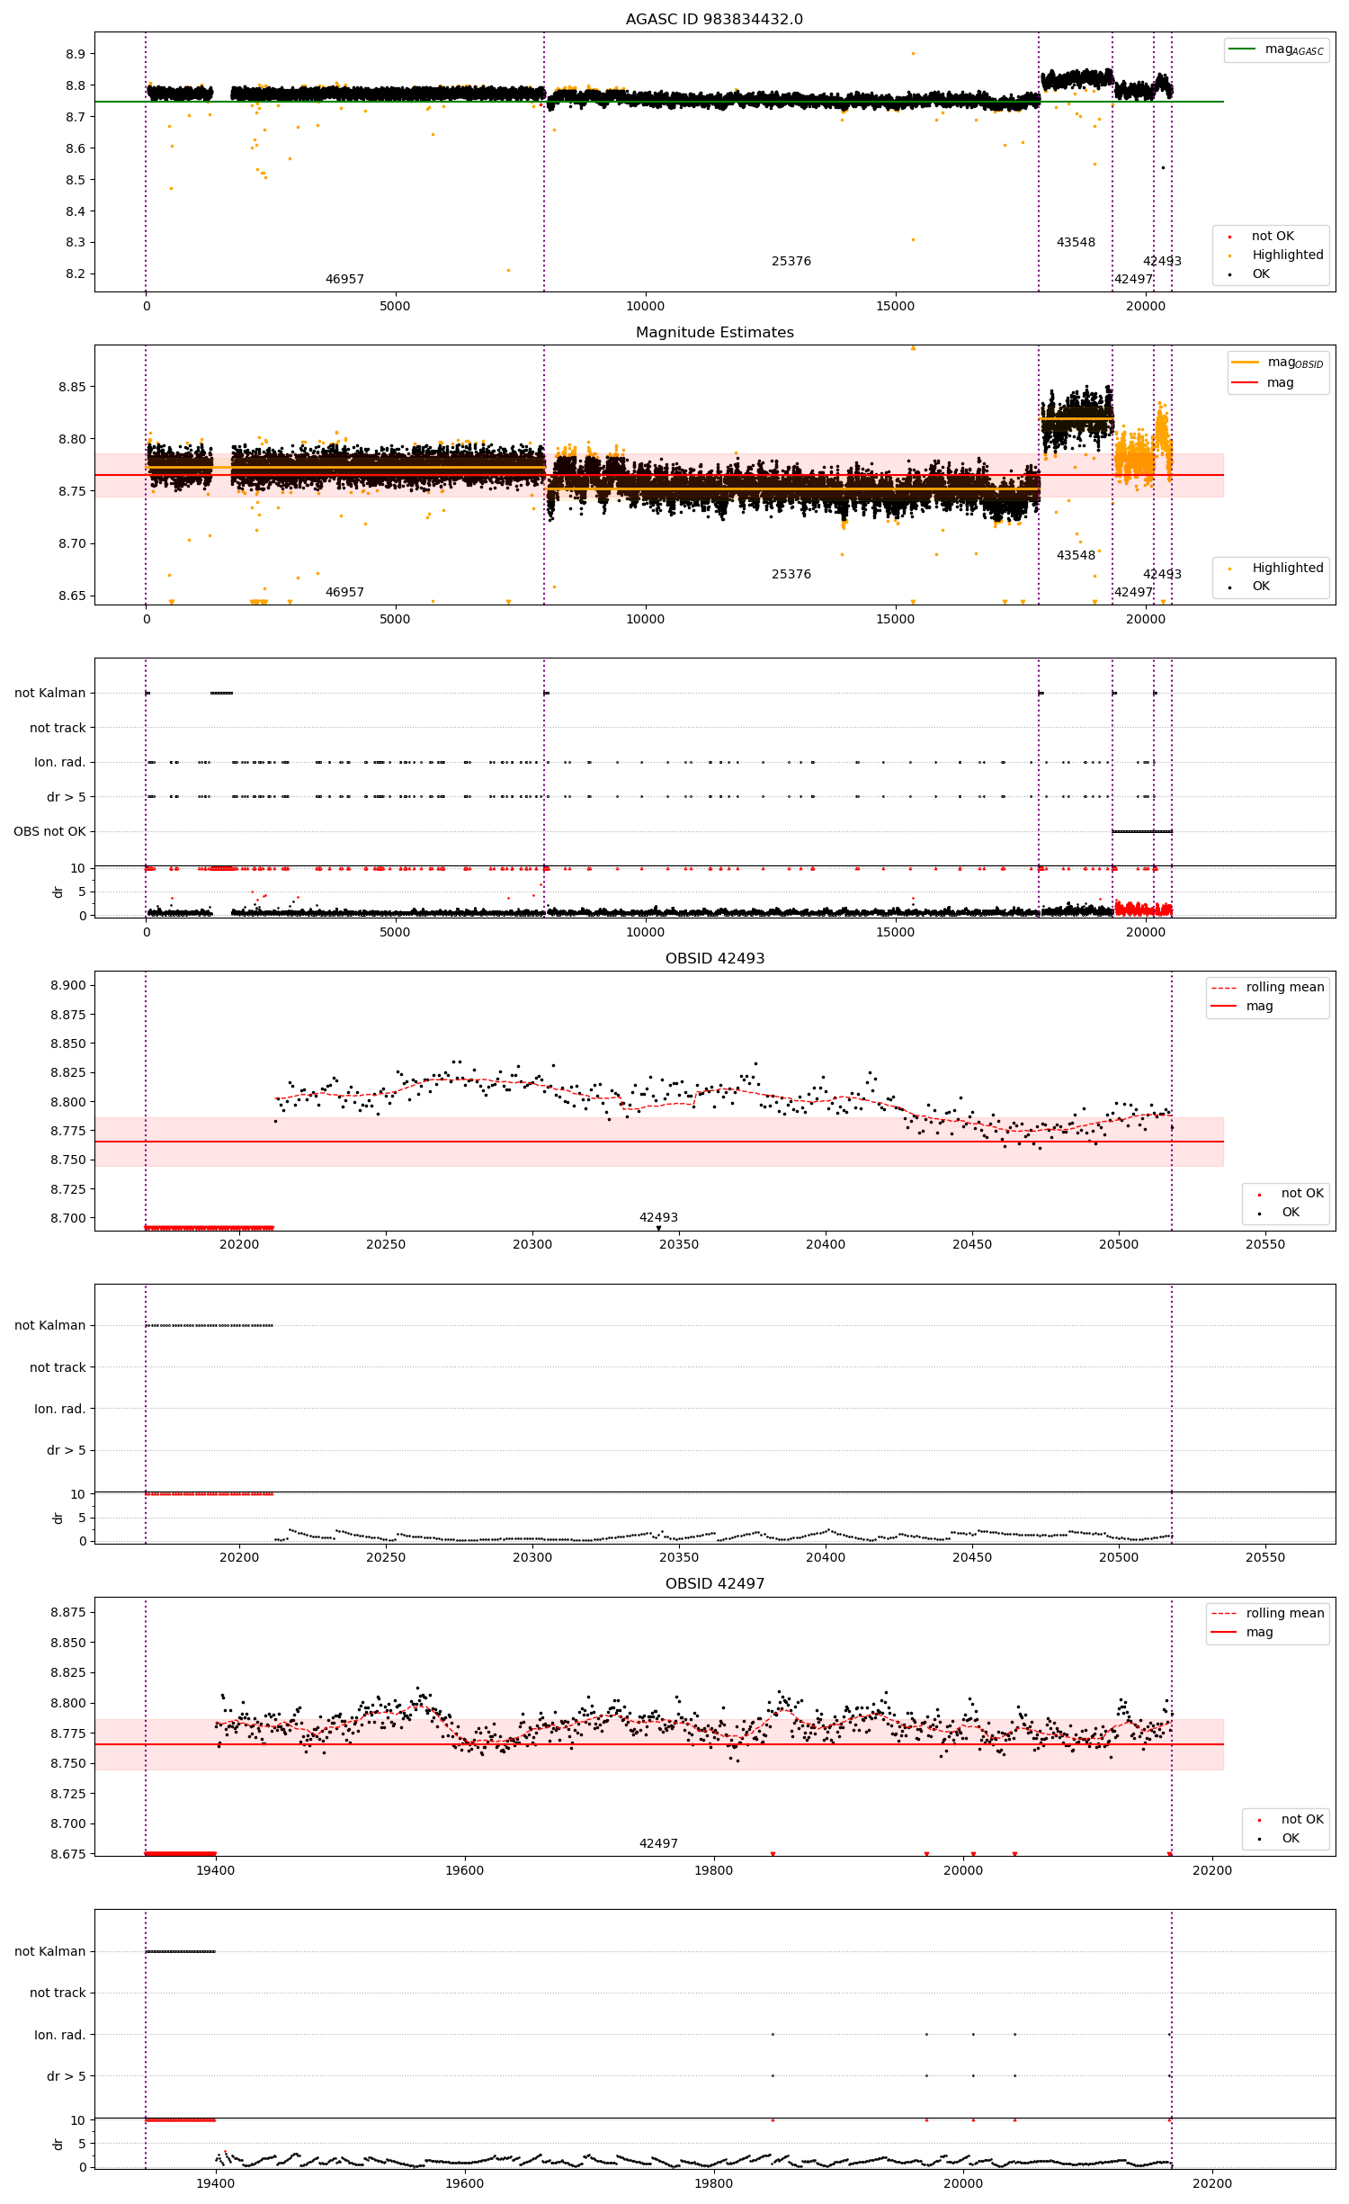Click annotation '46957' in Magnitude Estimates plot
This screenshot has width=1349, height=2204.
pyautogui.click(x=344, y=592)
